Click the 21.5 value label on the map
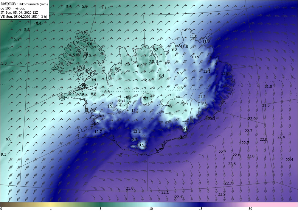Image resolution: width=298 pixels, height=211 pixels. point(266,105)
